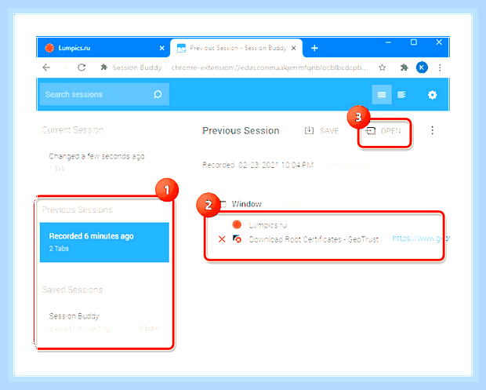Image resolution: width=486 pixels, height=390 pixels.
Task: Open a new browser tab
Action: [x=314, y=48]
